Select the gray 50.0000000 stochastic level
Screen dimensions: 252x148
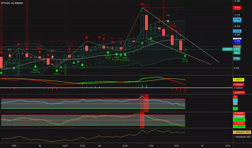(239, 117)
